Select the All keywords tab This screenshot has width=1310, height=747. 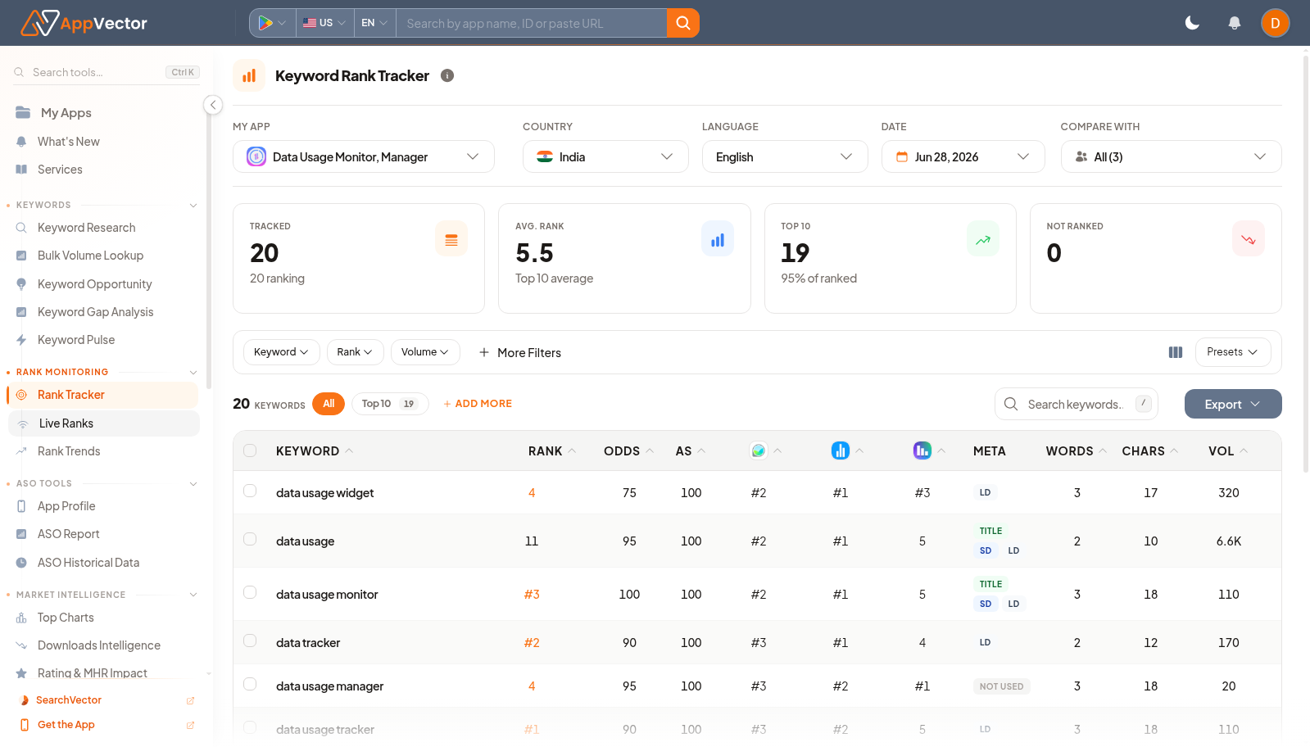[x=329, y=404]
